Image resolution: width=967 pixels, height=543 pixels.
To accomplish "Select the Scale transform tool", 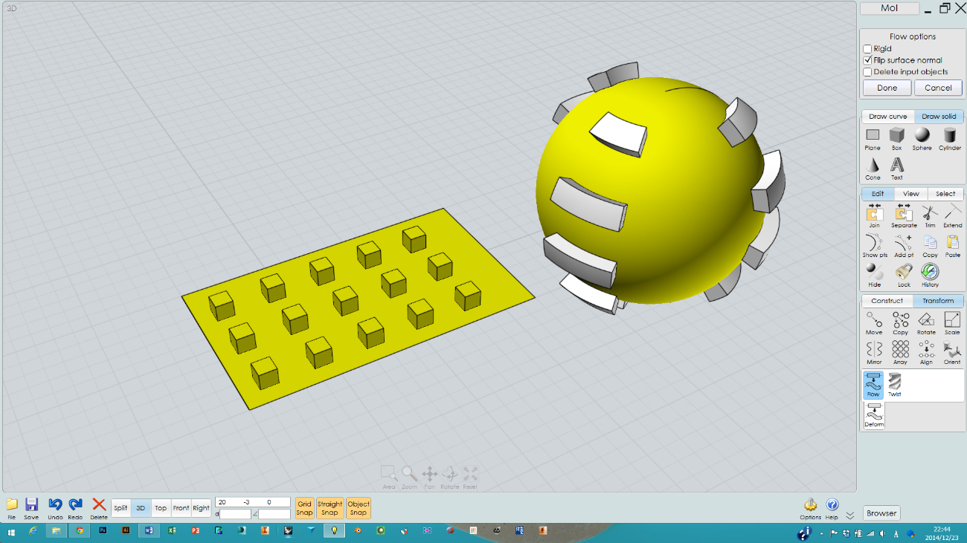I will pyautogui.click(x=952, y=323).
